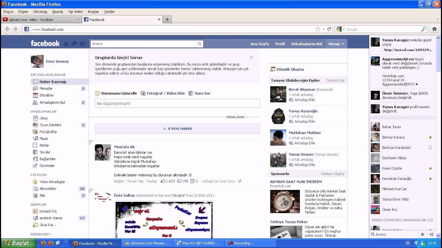Open Haber Kaynağı in left sidebar
This screenshot has height=248, width=442.
pos(59,82)
